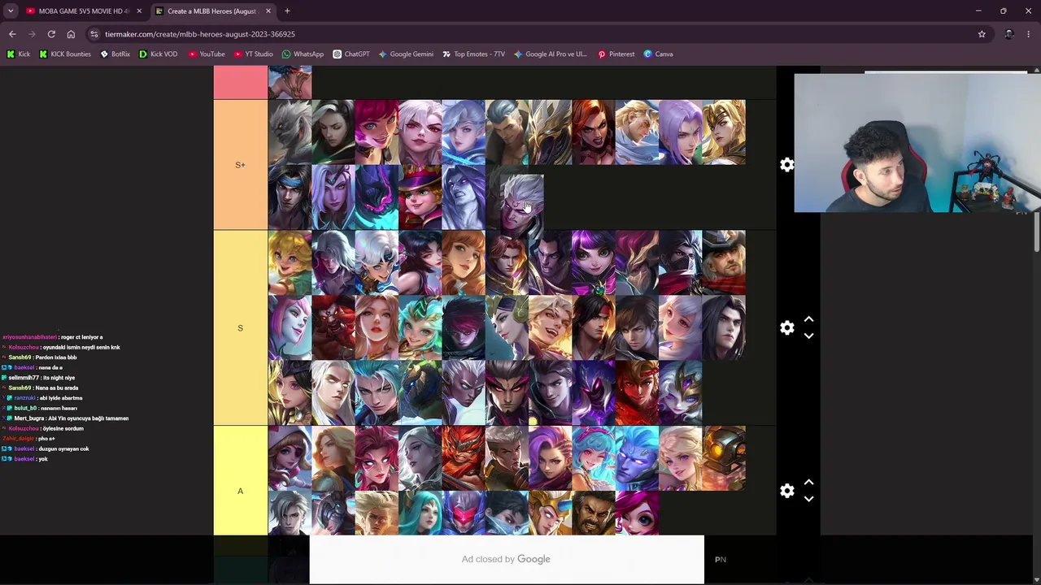Screen dimensions: 1041x585
Task: Select the orange robot hero portrait in A tier
Action: click(724, 458)
